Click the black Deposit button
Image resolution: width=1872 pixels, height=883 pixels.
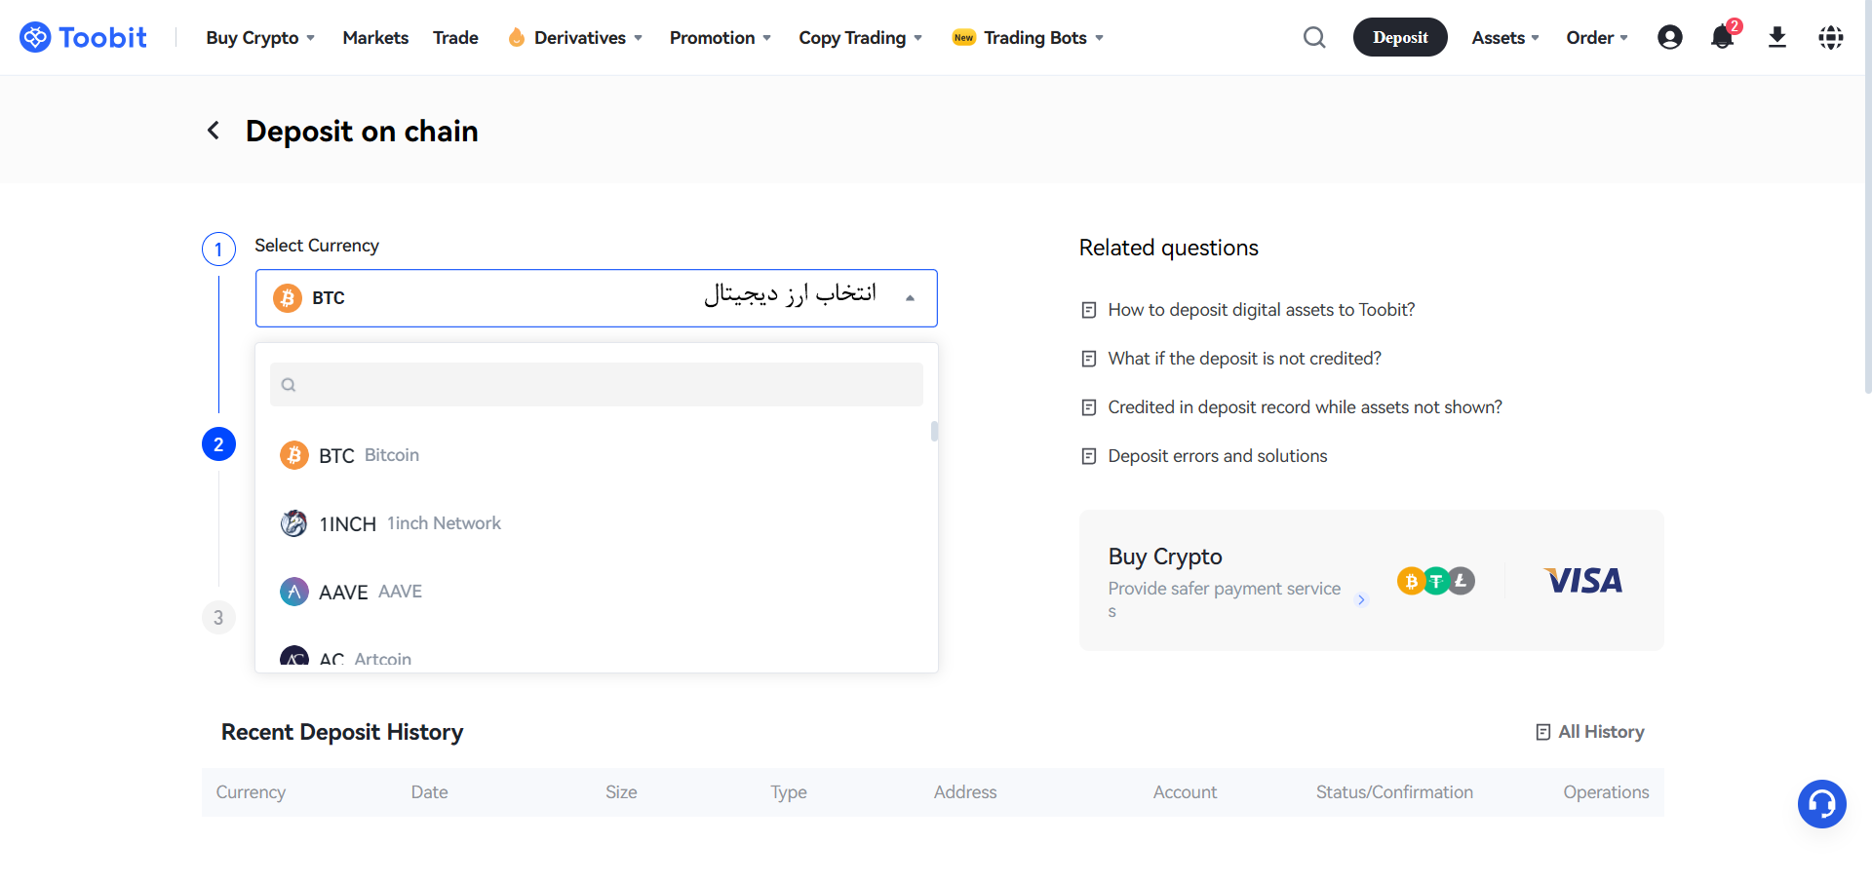[x=1400, y=37]
